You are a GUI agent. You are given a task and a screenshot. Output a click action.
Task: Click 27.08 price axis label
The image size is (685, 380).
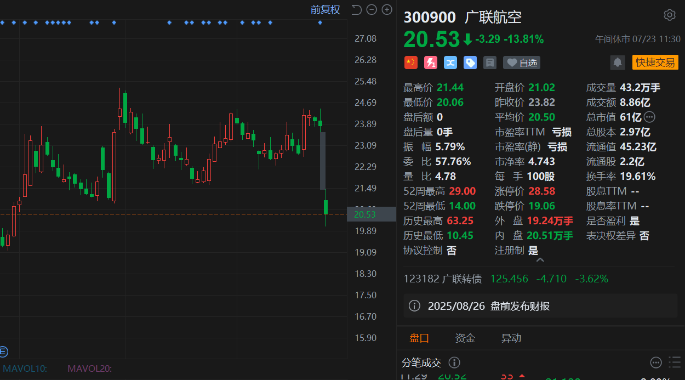[x=366, y=38]
